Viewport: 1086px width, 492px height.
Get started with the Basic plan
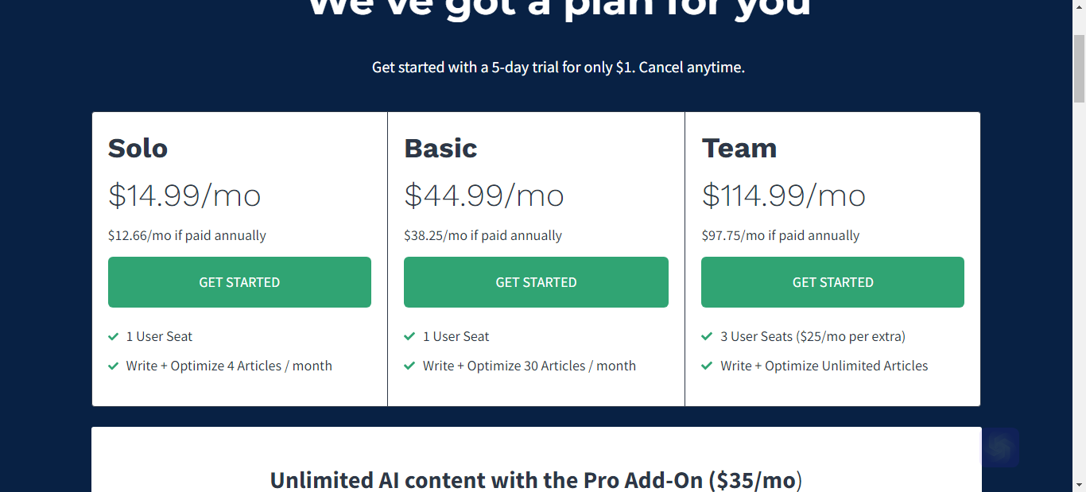point(536,282)
